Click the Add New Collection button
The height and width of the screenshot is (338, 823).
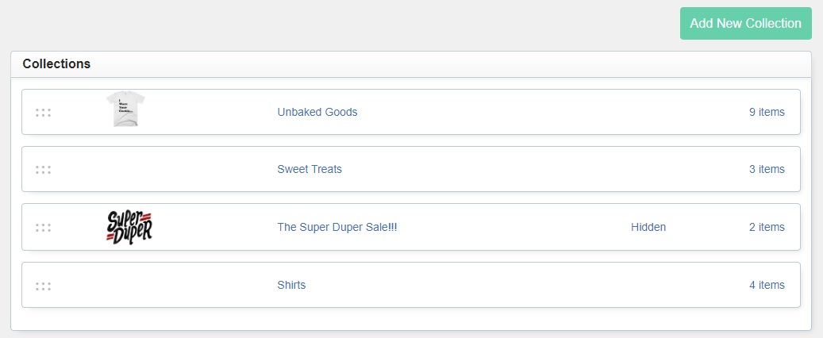pyautogui.click(x=746, y=23)
